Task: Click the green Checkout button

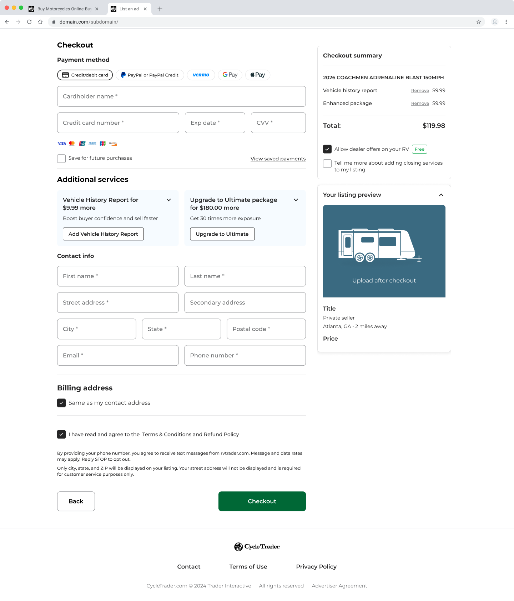Action: 262,501
